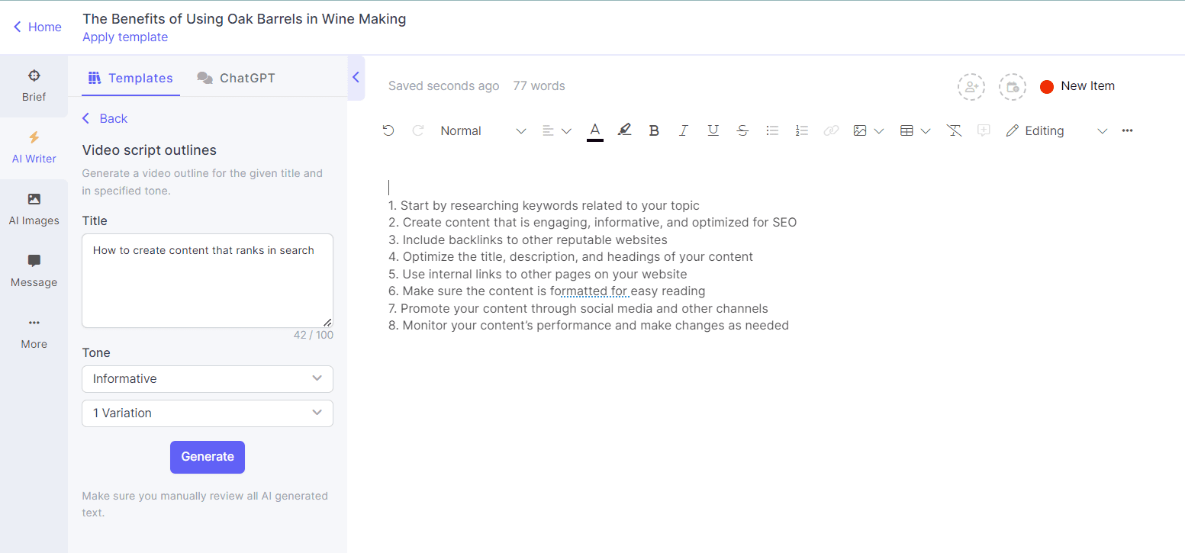Switch to the ChatGPT tab
Screen dimensions: 1185x553
tap(236, 78)
